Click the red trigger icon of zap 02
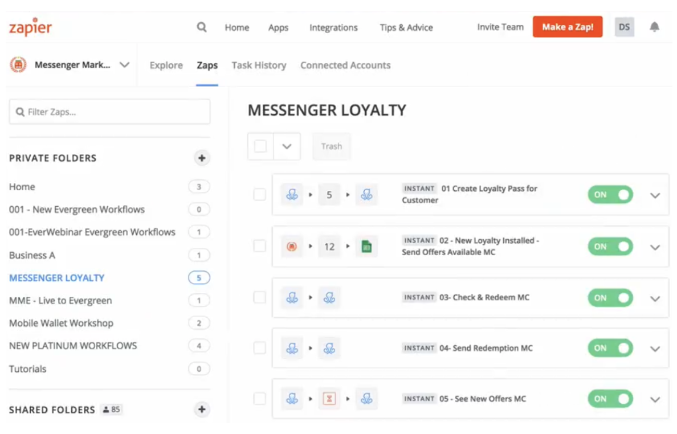Image resolution: width=677 pixels, height=434 pixels. (292, 247)
